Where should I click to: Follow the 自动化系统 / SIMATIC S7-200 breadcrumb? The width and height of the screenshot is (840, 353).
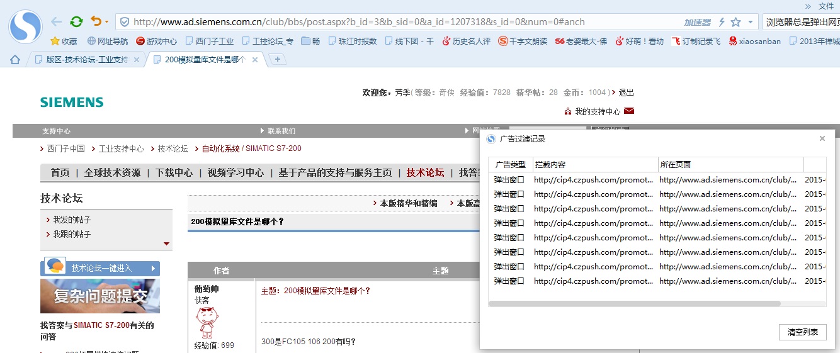(251, 148)
